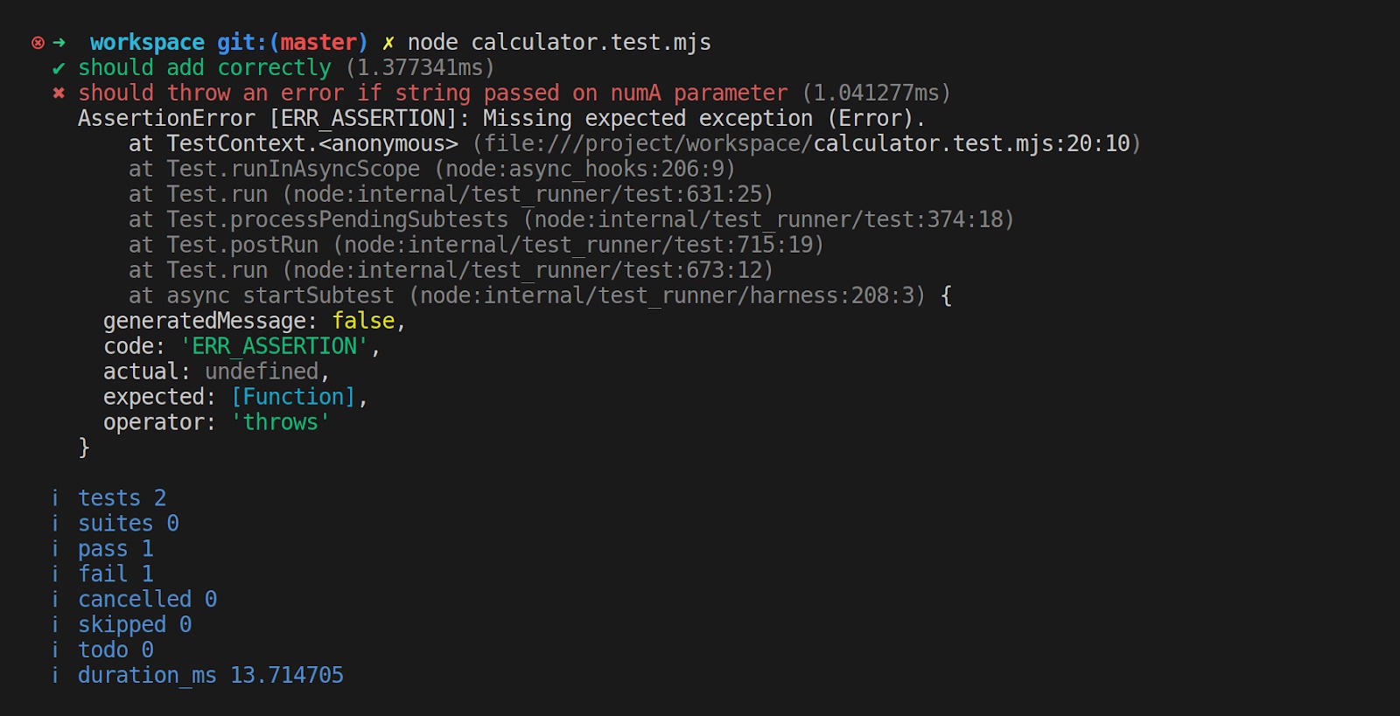Click the info icon beside "fail 1"
Screen dimensions: 1400x716
pyautogui.click(x=55, y=574)
